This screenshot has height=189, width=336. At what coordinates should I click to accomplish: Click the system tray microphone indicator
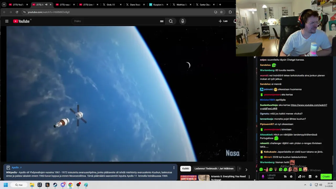pos(311,185)
